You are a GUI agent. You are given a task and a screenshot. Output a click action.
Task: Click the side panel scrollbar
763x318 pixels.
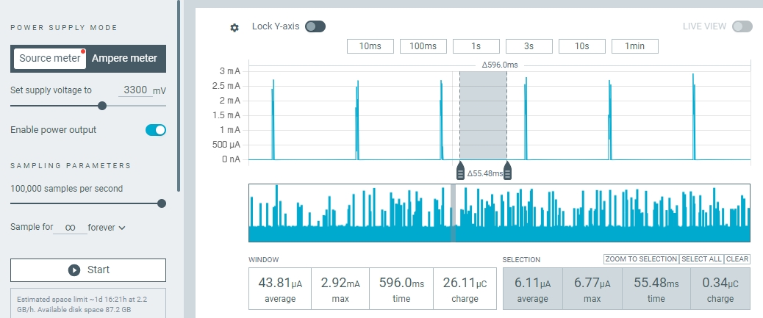179,95
